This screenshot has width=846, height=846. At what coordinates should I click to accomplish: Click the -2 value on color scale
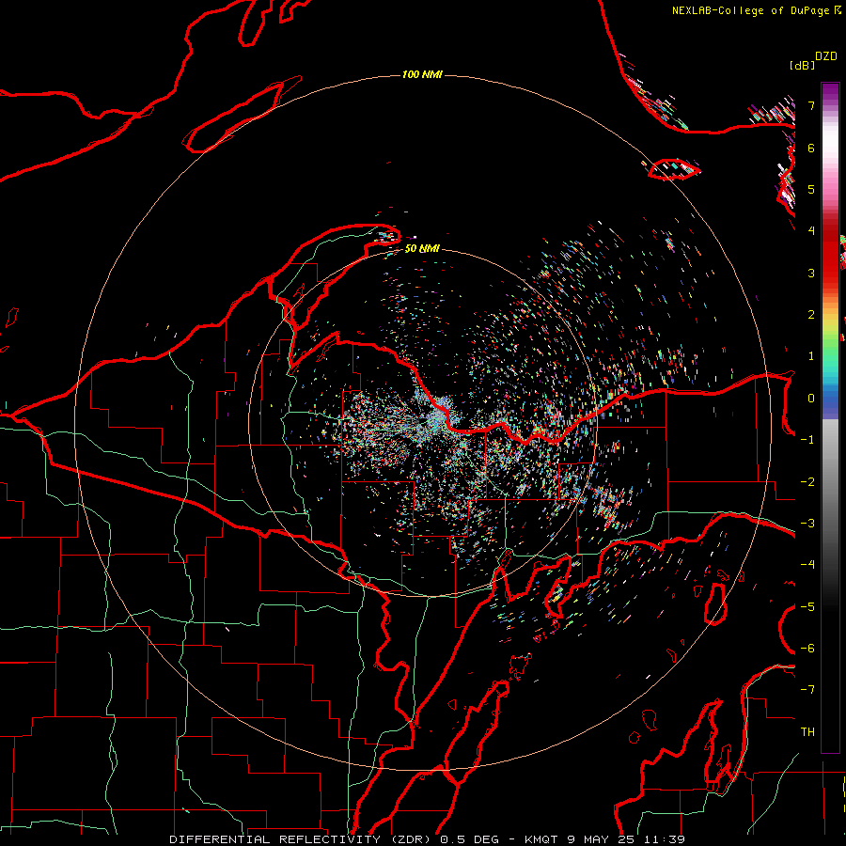807,482
